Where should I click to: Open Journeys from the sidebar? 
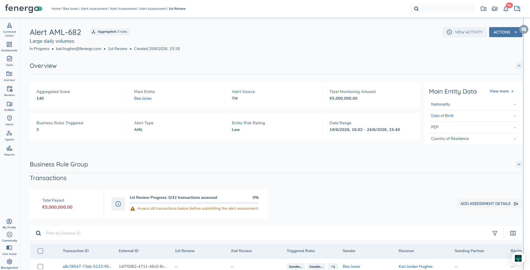point(10,76)
